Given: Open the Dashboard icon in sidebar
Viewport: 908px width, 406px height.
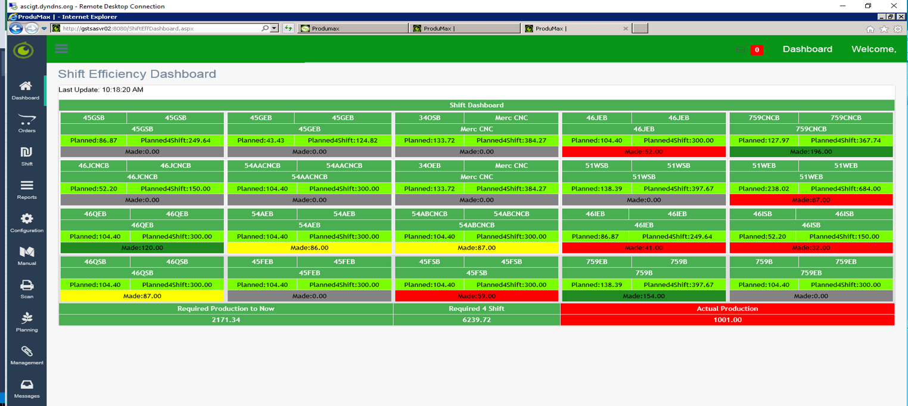Looking at the screenshot, I should pos(26,87).
